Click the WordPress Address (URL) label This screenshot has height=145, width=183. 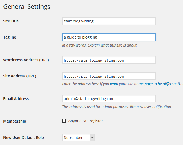(26, 60)
